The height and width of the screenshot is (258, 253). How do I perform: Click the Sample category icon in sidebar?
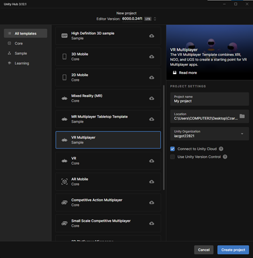click(9, 53)
